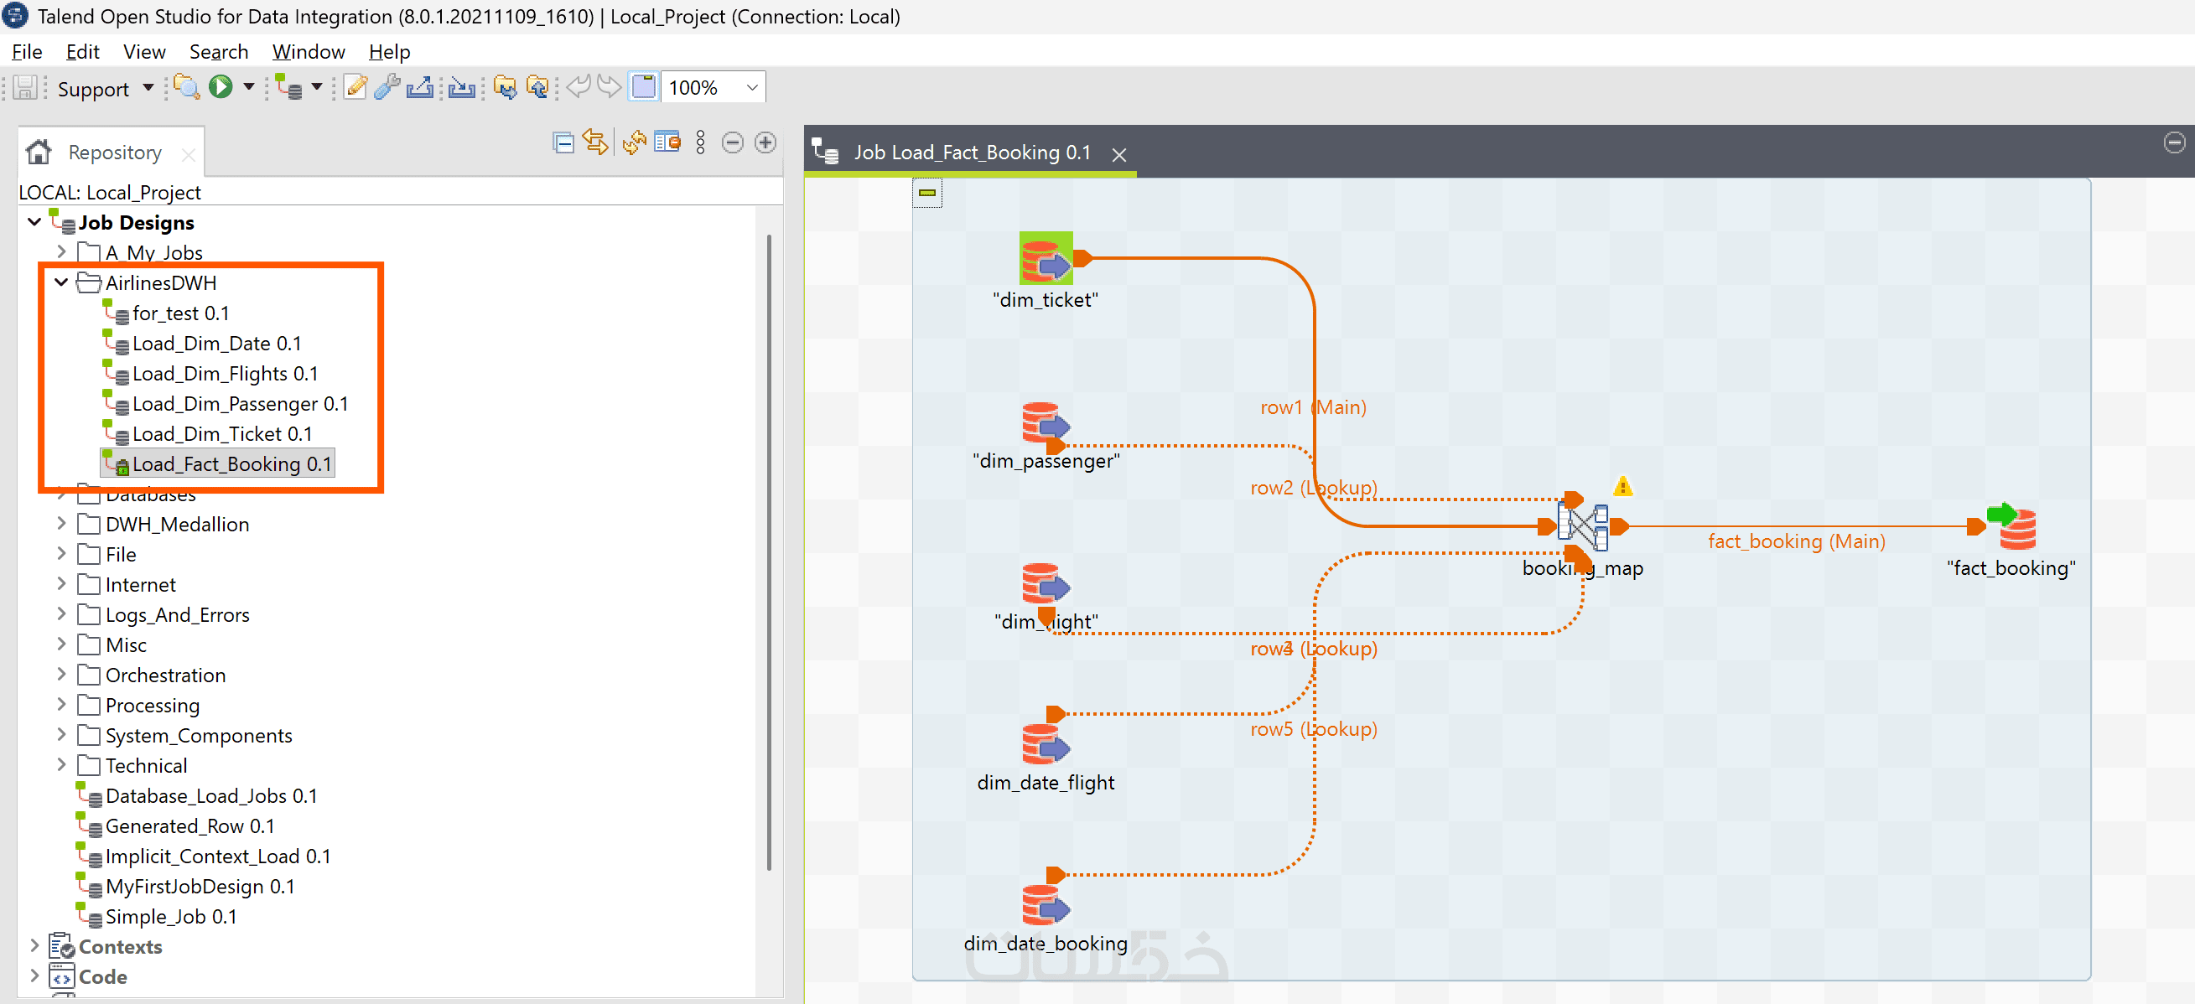The width and height of the screenshot is (2195, 1004).
Task: Collapse the AirlinesDWH folder
Action: point(61,282)
